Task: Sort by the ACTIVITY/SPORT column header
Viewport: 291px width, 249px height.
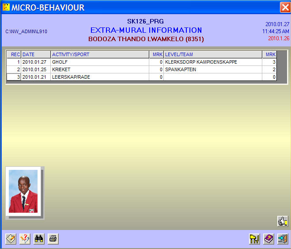Action: (x=100, y=54)
